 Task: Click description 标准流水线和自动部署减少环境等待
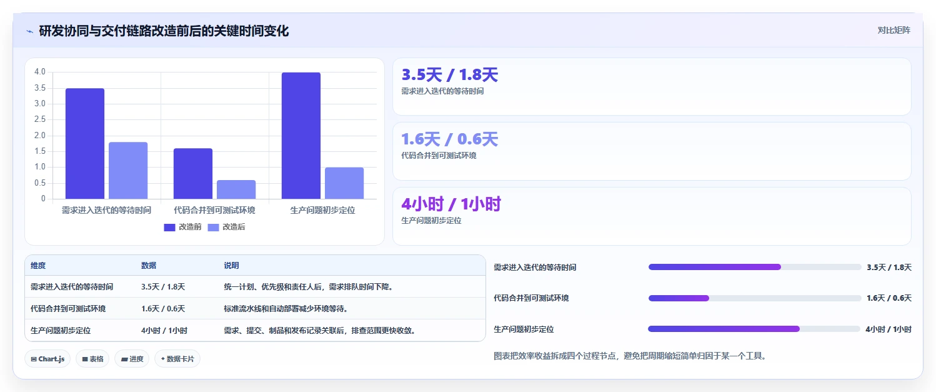(x=286, y=309)
